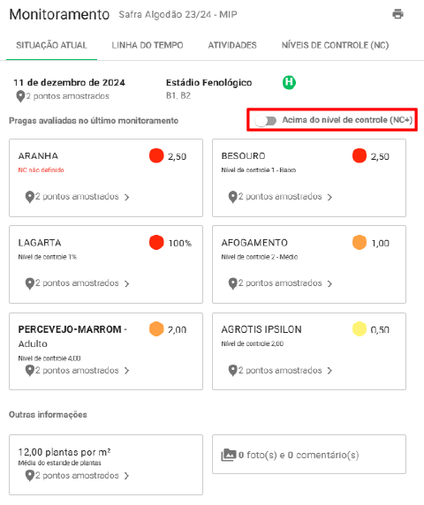The width and height of the screenshot is (424, 505).
Task: Toggle the Acima do nível de controle switch
Action: tap(266, 121)
